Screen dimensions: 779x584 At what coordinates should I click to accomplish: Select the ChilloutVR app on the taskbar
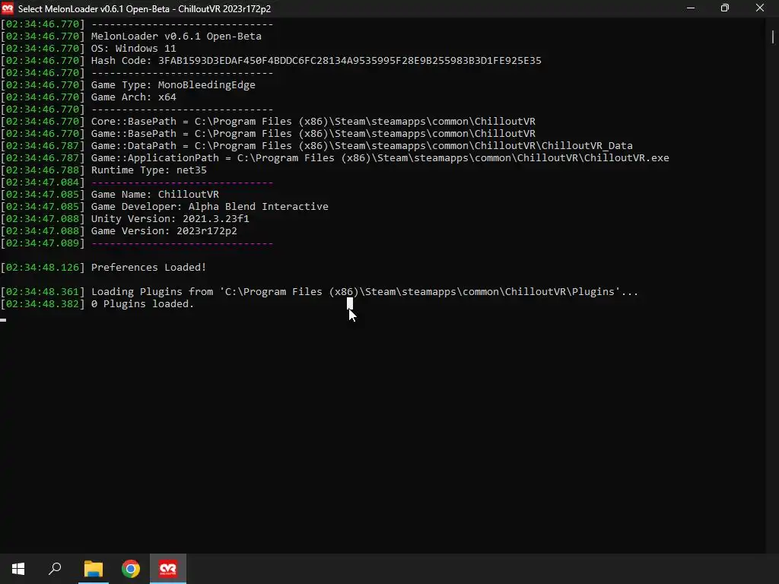coord(168,569)
